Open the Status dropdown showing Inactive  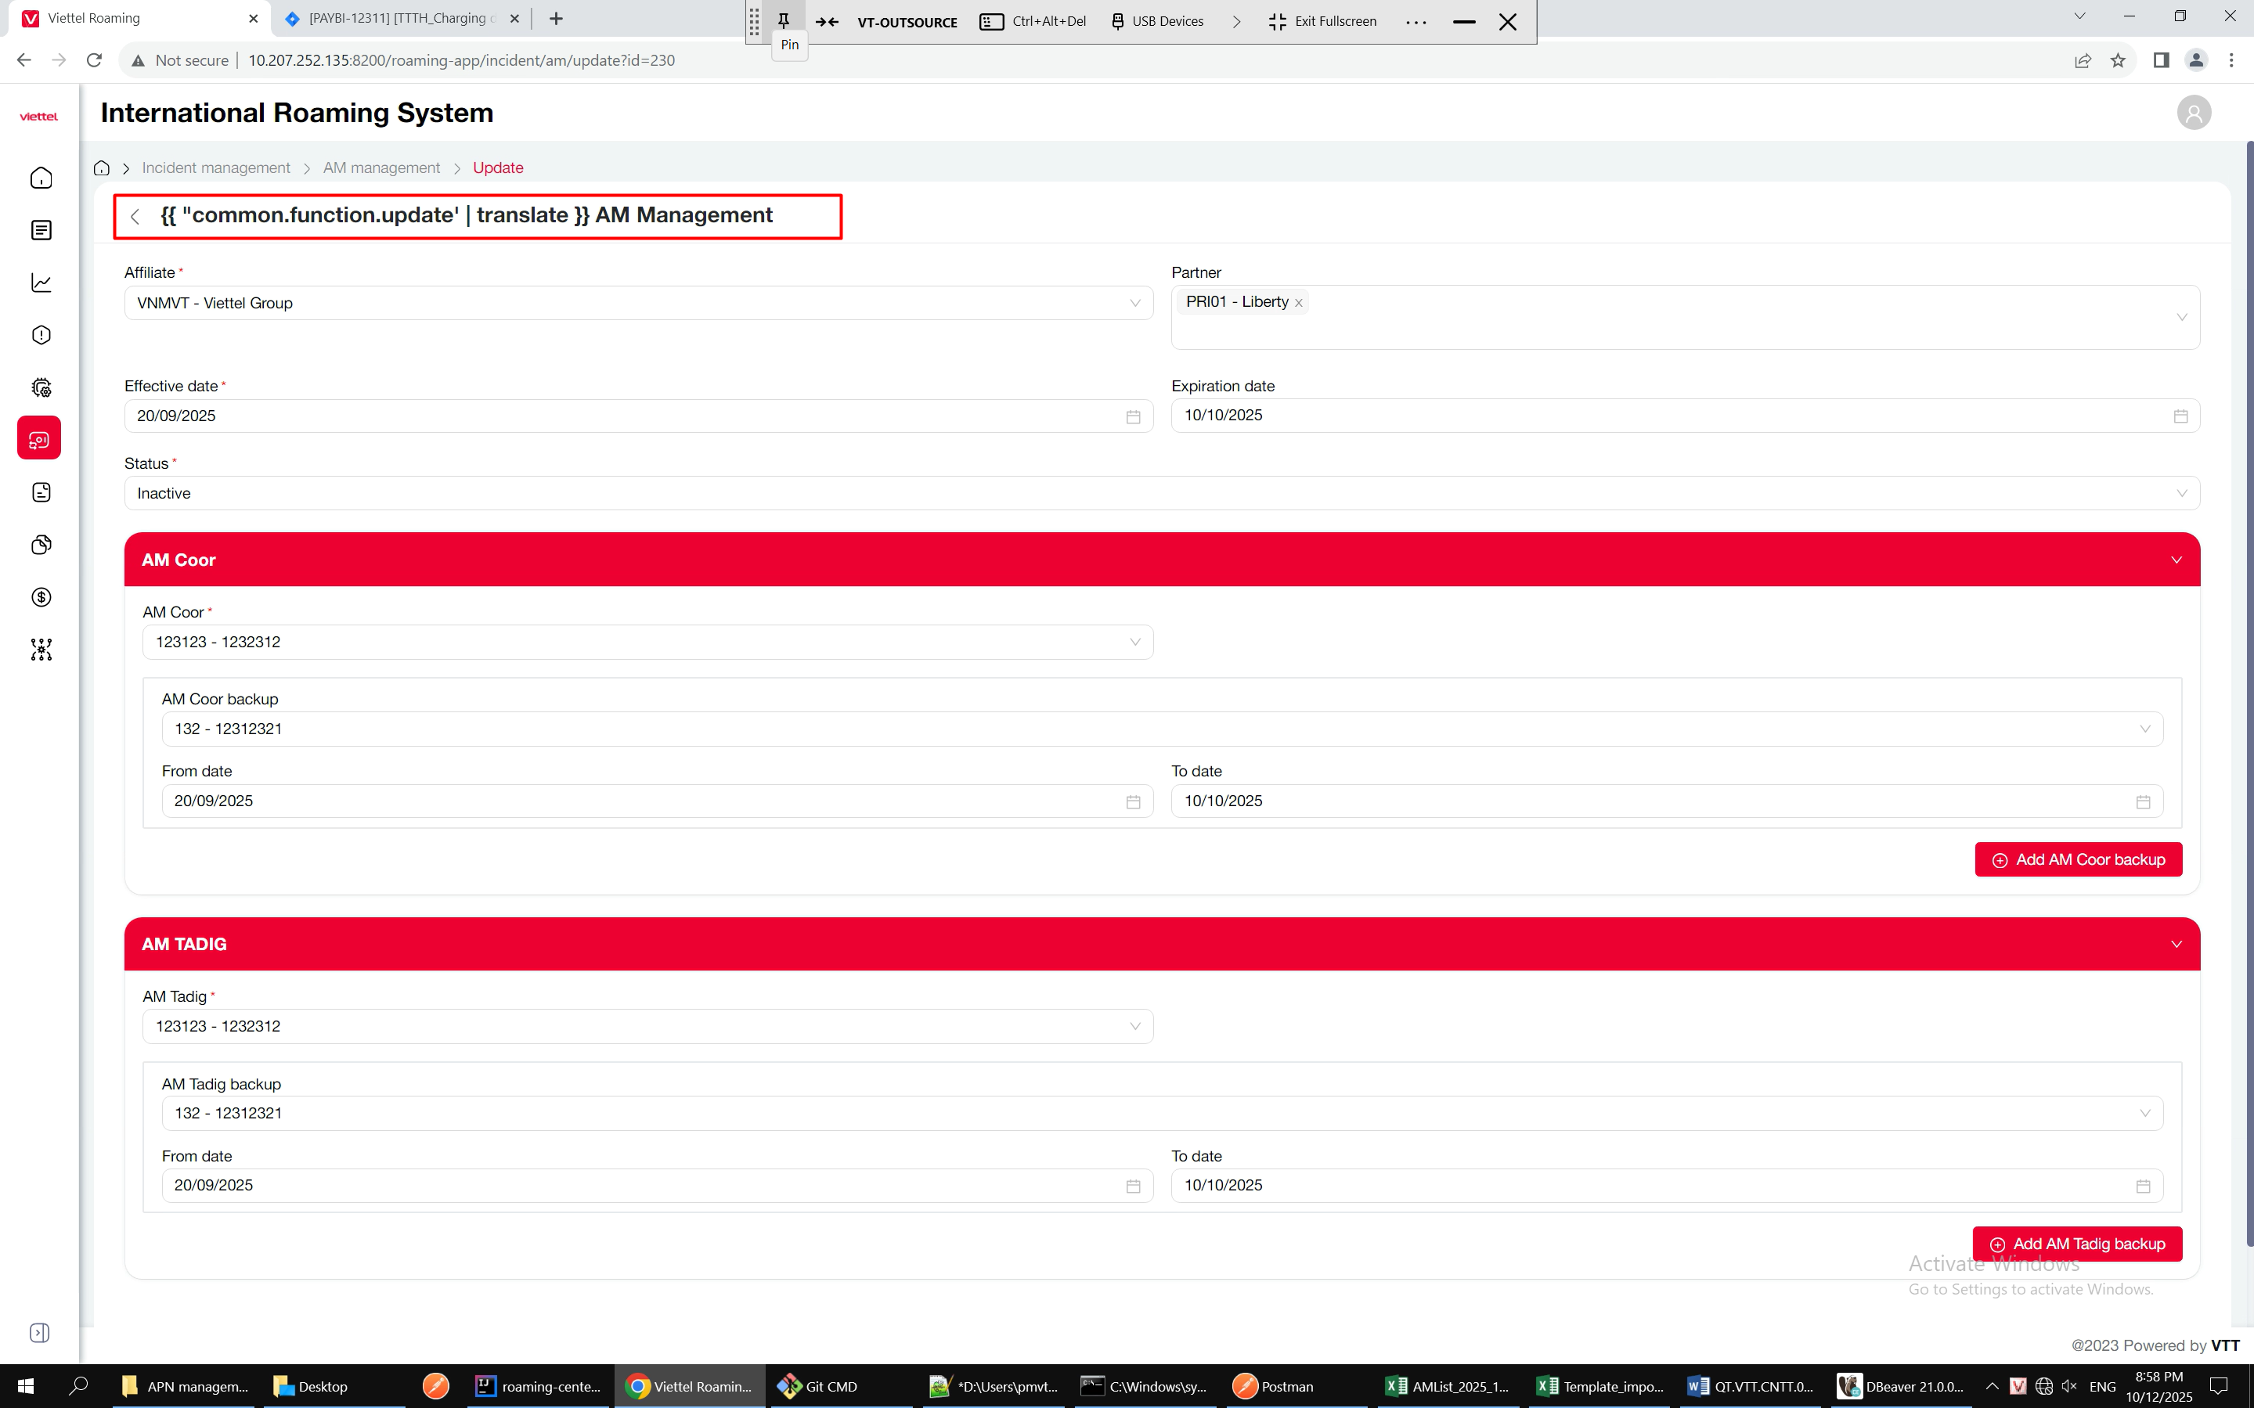pos(1160,494)
